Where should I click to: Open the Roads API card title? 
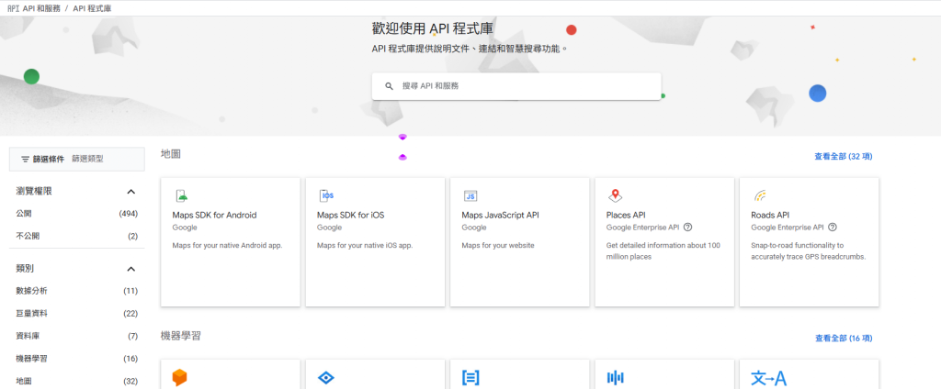pos(770,216)
